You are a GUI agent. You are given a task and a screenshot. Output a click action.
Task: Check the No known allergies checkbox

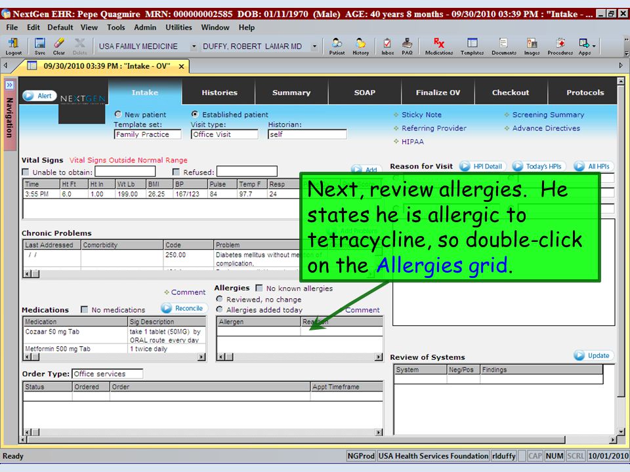coord(259,288)
